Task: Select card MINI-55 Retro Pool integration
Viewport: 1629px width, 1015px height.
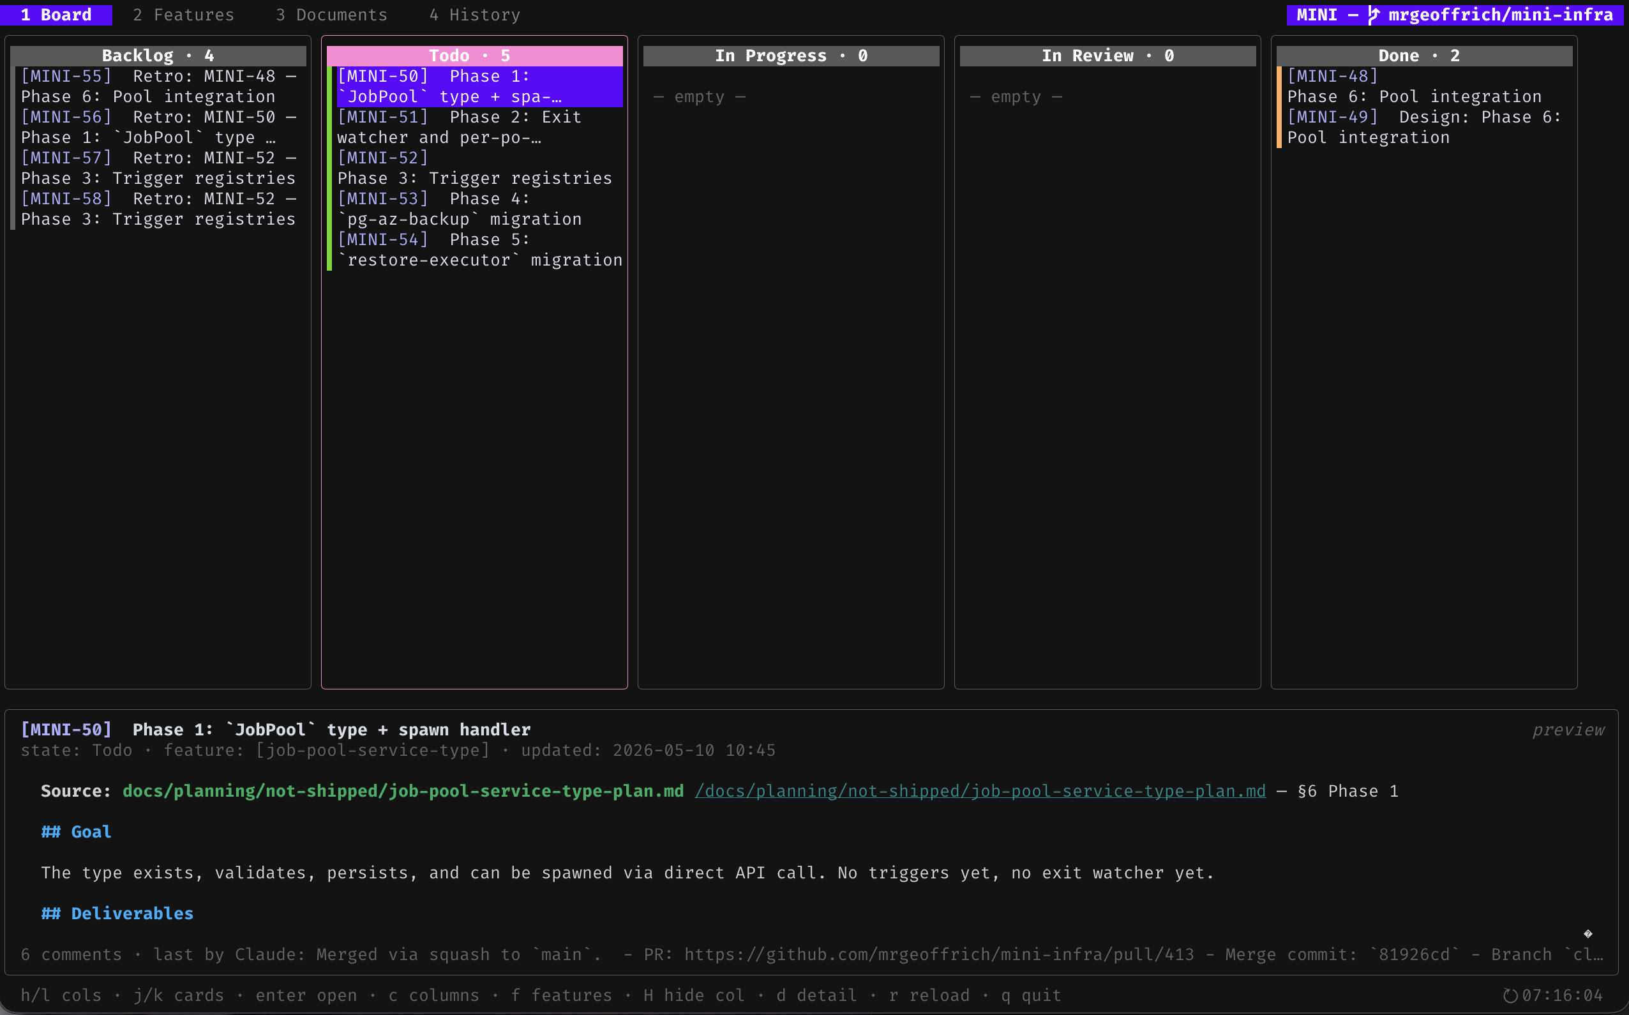Action: click(x=158, y=87)
